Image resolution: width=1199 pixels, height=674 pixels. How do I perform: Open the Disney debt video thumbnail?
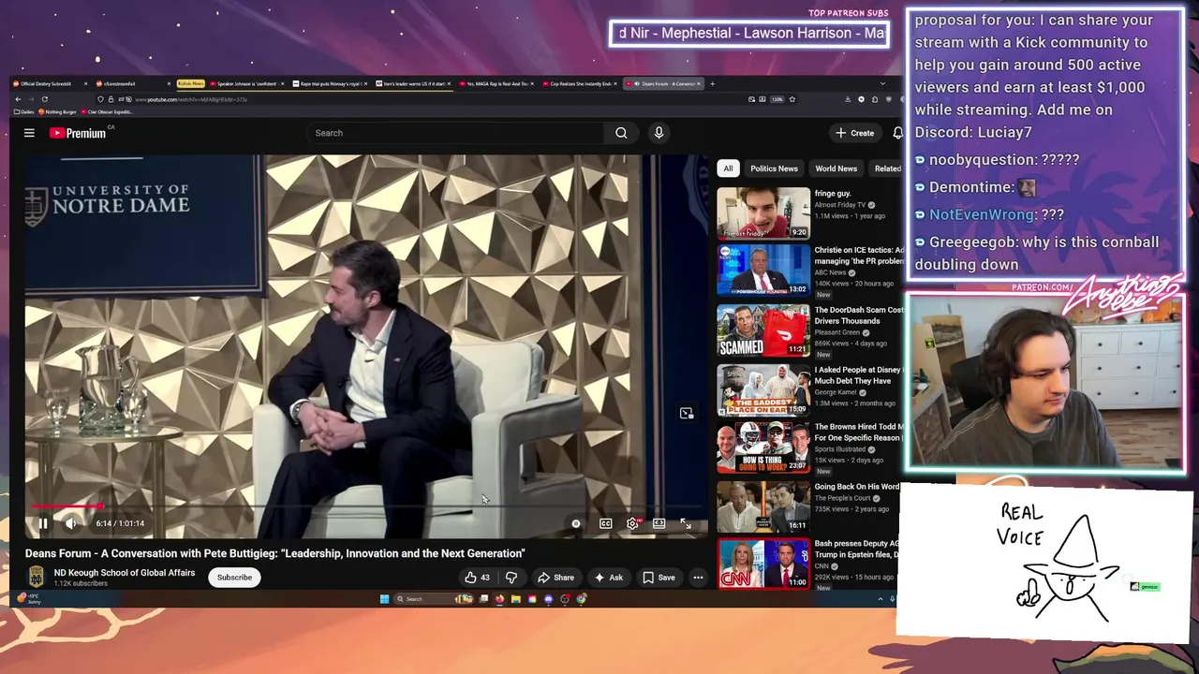click(x=763, y=389)
